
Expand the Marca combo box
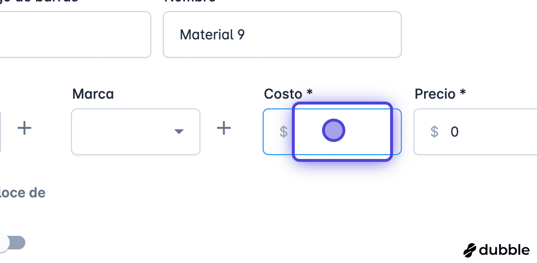click(x=136, y=131)
